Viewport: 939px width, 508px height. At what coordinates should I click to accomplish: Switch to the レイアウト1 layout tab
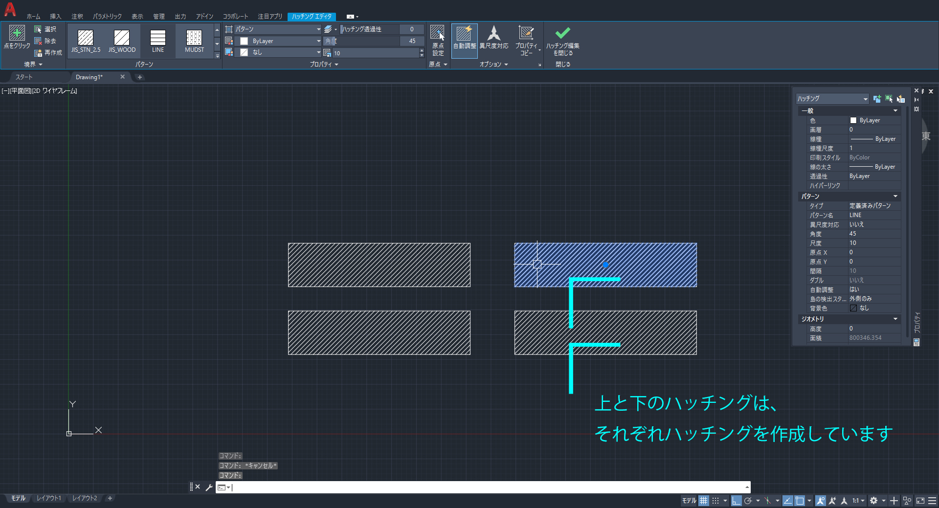pos(49,498)
